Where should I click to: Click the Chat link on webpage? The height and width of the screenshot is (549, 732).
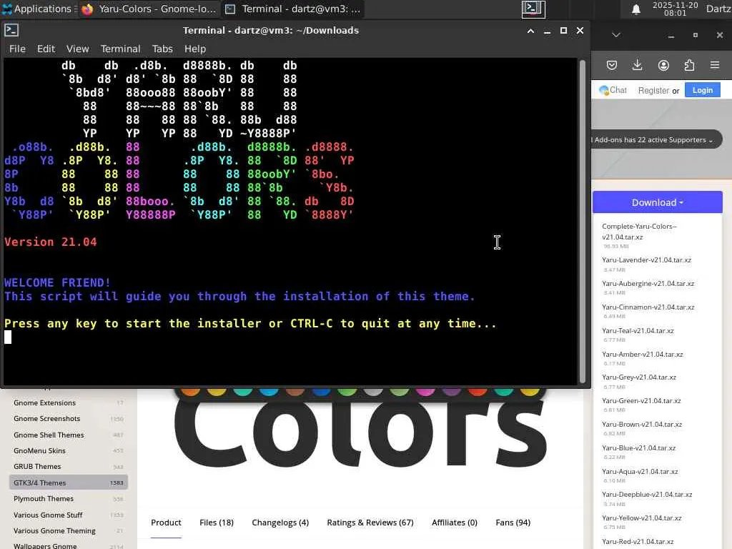pos(613,90)
